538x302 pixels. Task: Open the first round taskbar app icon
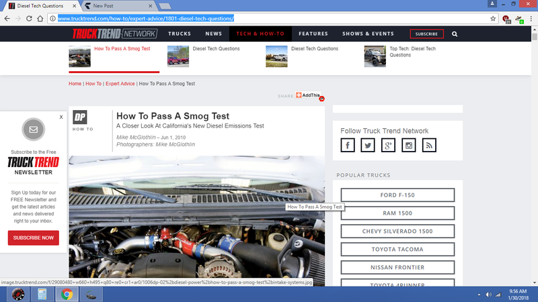click(x=18, y=295)
